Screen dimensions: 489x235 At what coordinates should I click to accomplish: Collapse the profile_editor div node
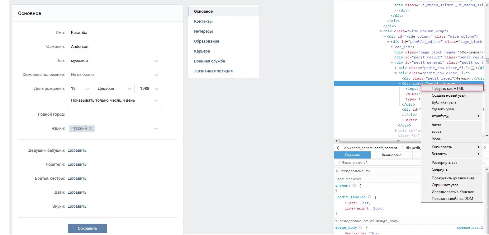(x=388, y=42)
